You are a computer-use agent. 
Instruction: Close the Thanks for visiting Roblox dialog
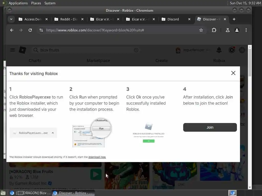[233, 73]
